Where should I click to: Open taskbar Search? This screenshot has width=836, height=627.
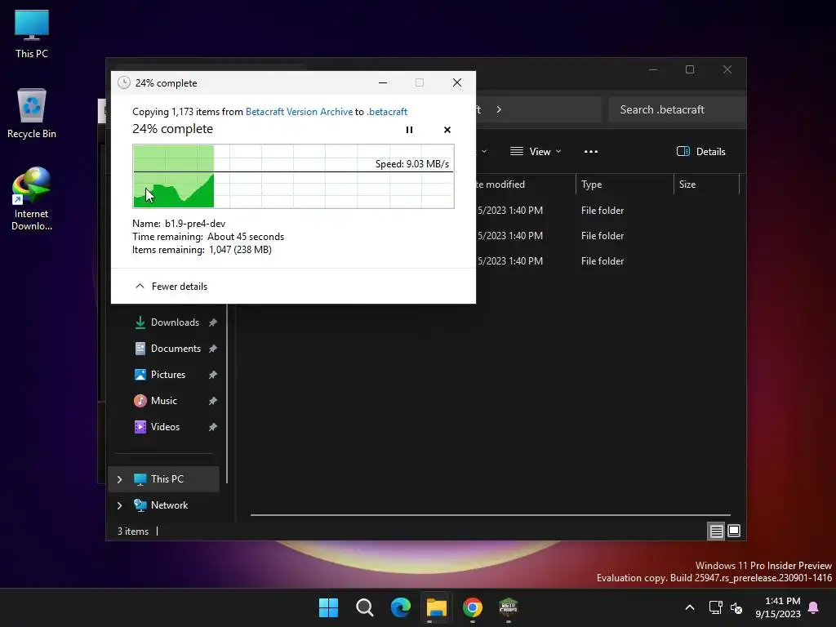click(365, 607)
